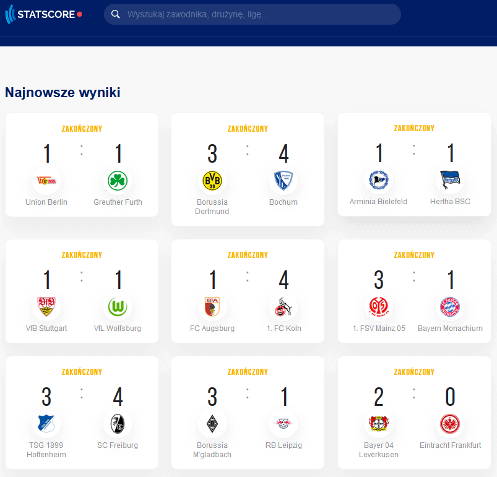The image size is (497, 477).
Task: Click ZAKOŃCZONY status on Mainz versus Bayern match
Action: (414, 255)
